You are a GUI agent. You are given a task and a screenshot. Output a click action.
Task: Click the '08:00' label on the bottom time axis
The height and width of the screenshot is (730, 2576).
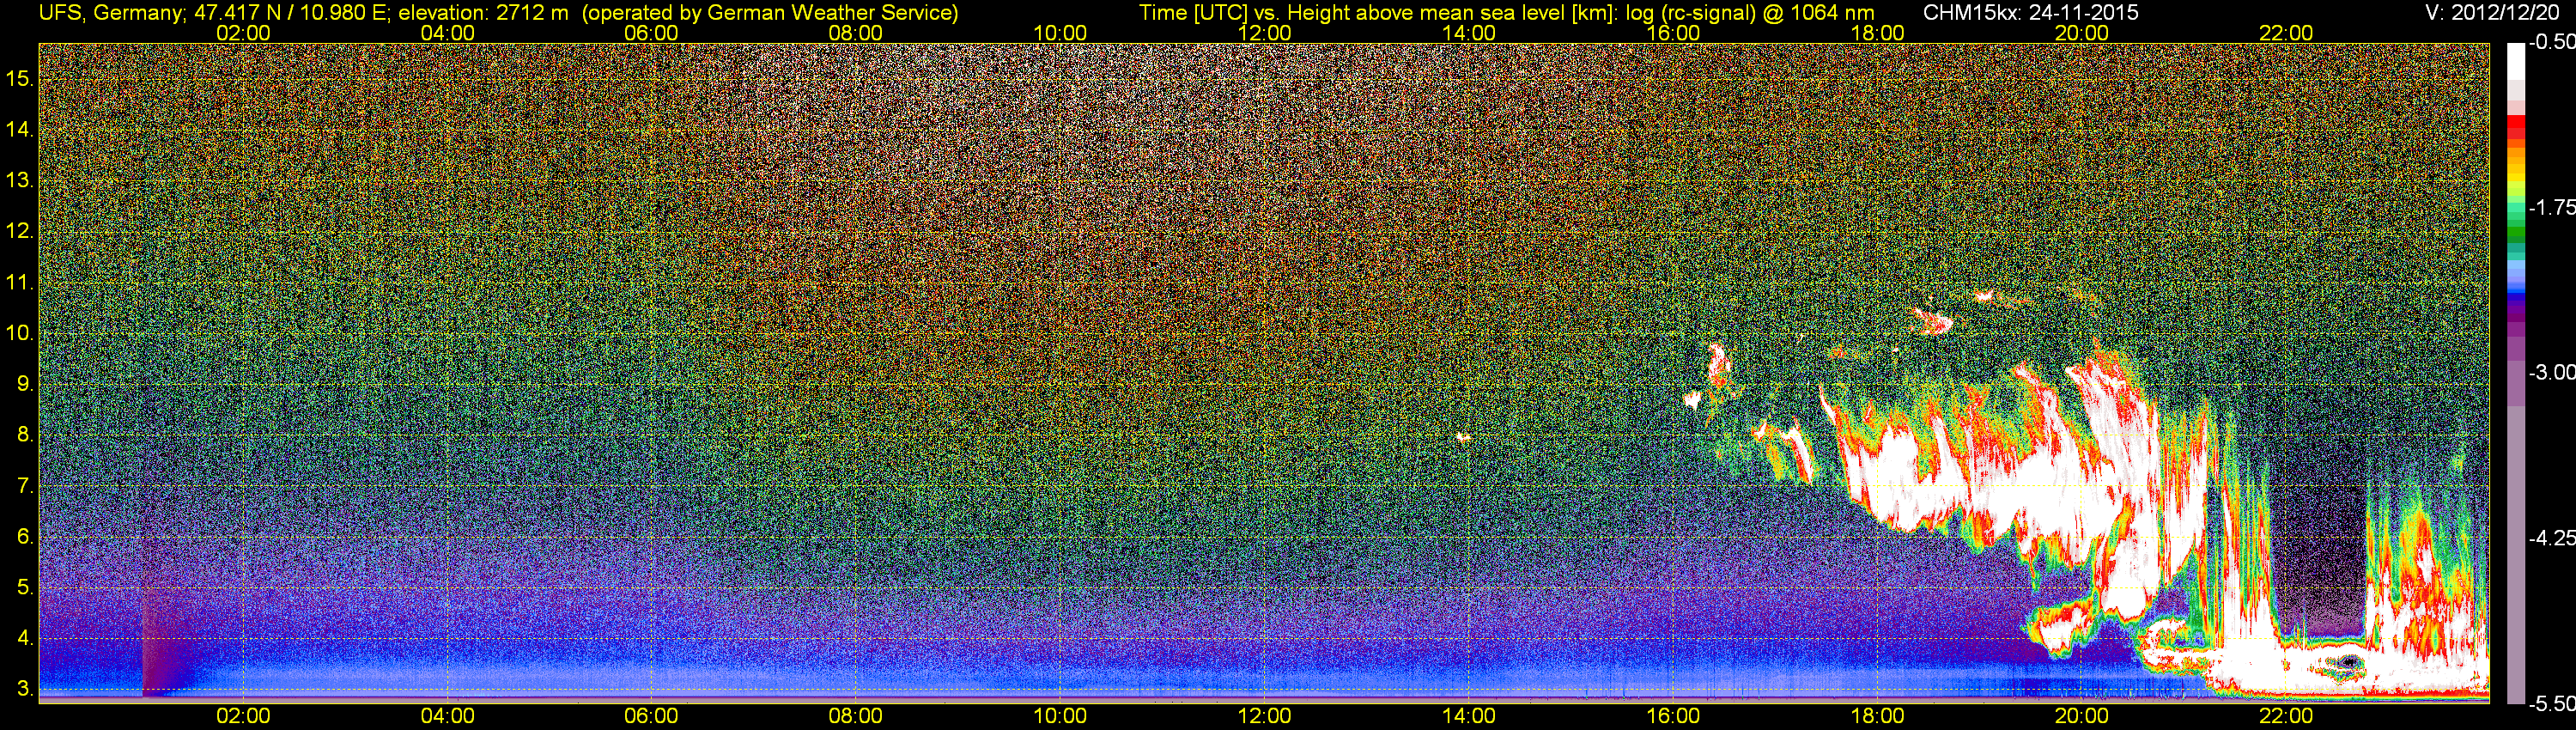(x=856, y=716)
